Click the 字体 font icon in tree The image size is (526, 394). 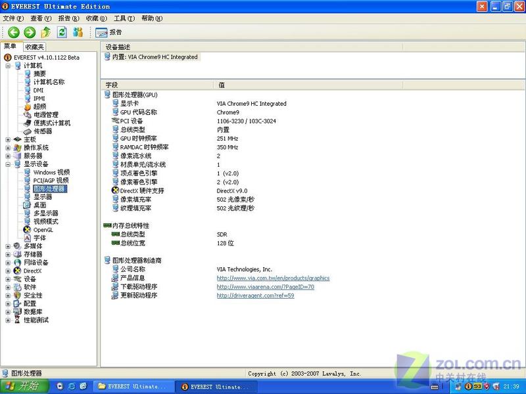pos(27,238)
